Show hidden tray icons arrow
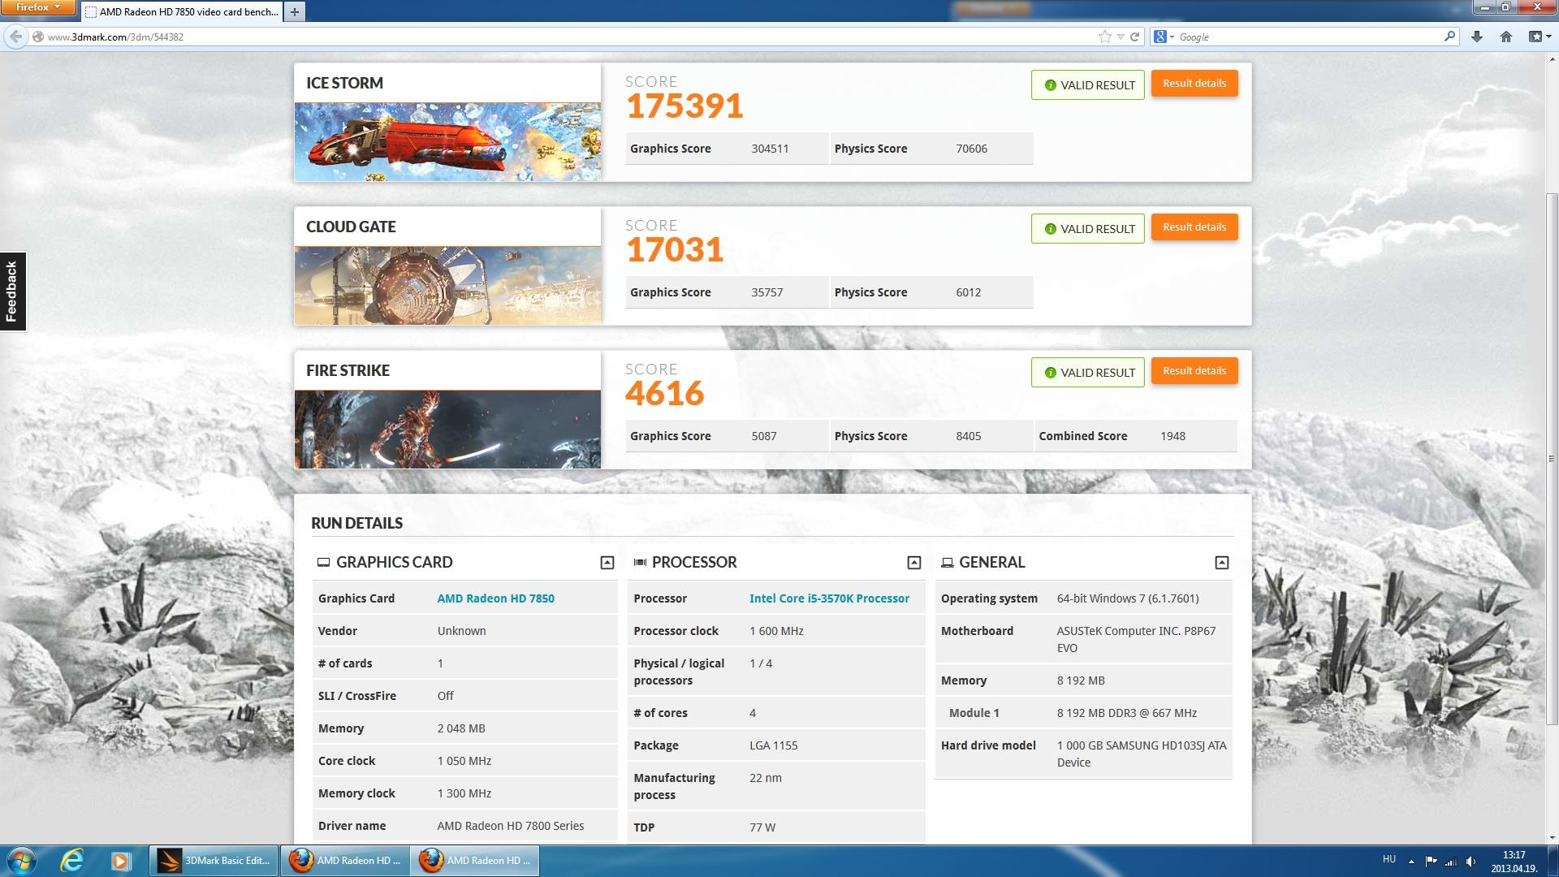Viewport: 1559px width, 877px height. (x=1411, y=862)
